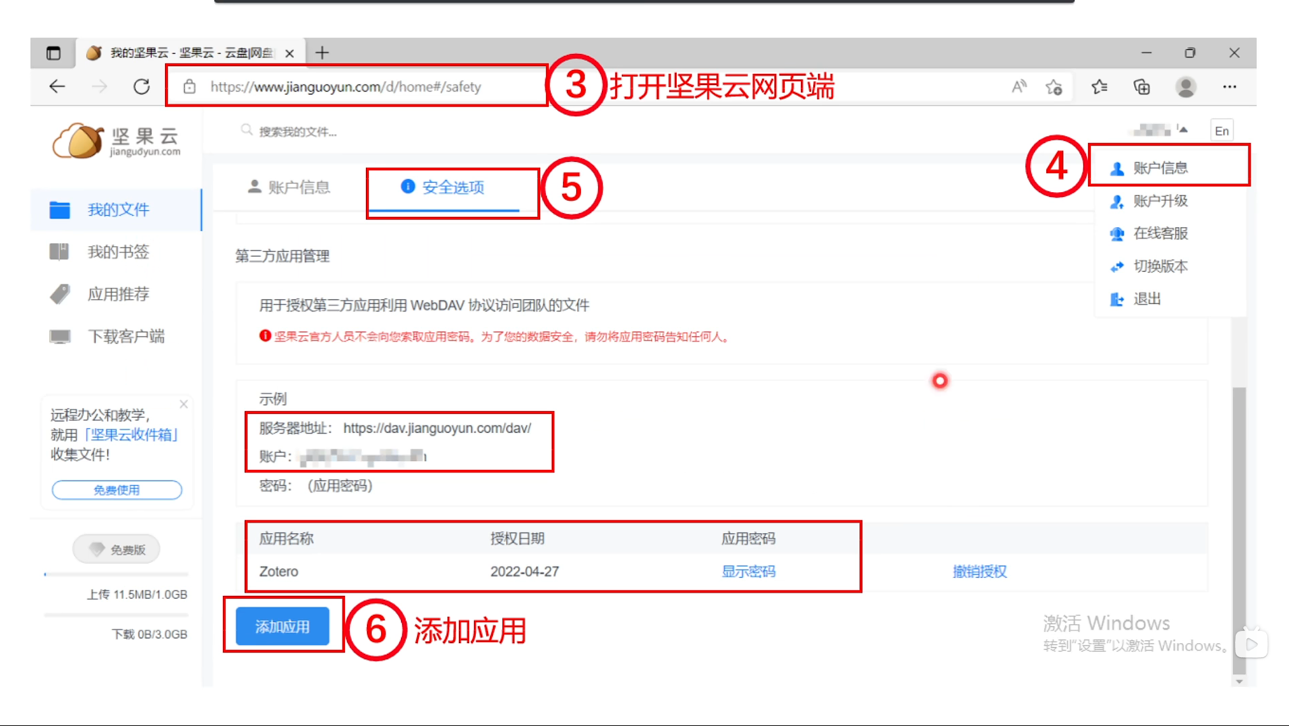The image size is (1289, 726).
Task: Close the remote work promo panel
Action: point(183,404)
